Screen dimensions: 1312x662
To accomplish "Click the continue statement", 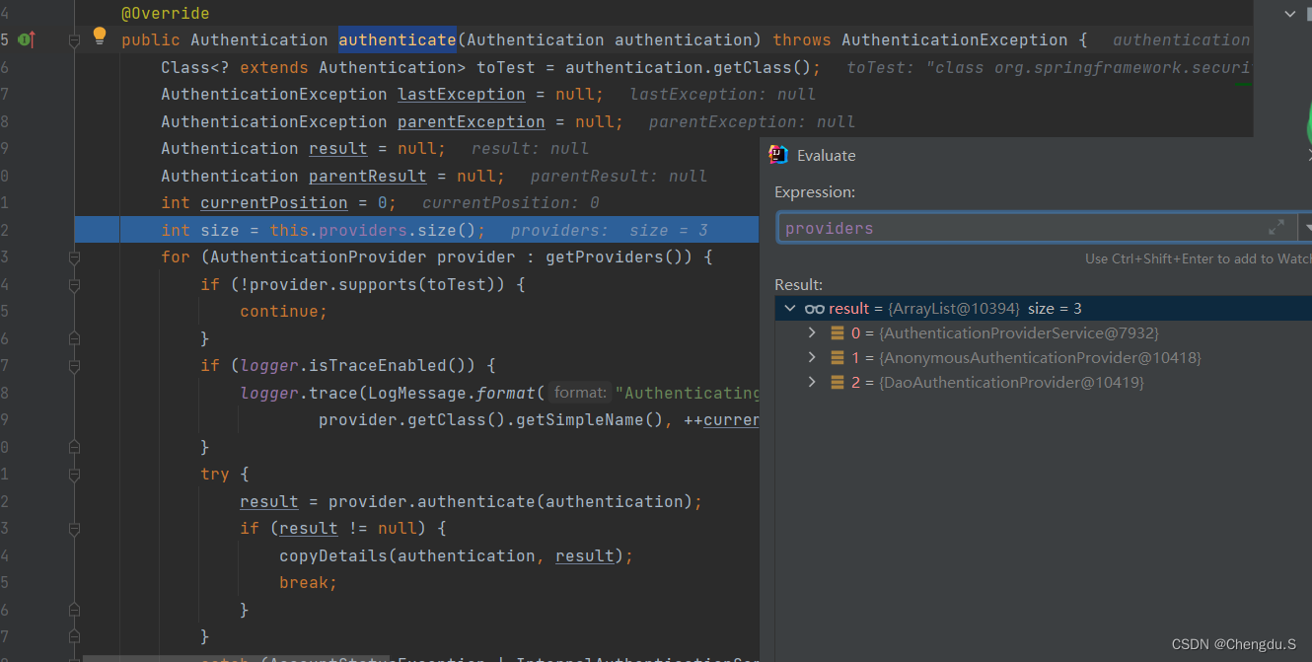I will coord(284,312).
